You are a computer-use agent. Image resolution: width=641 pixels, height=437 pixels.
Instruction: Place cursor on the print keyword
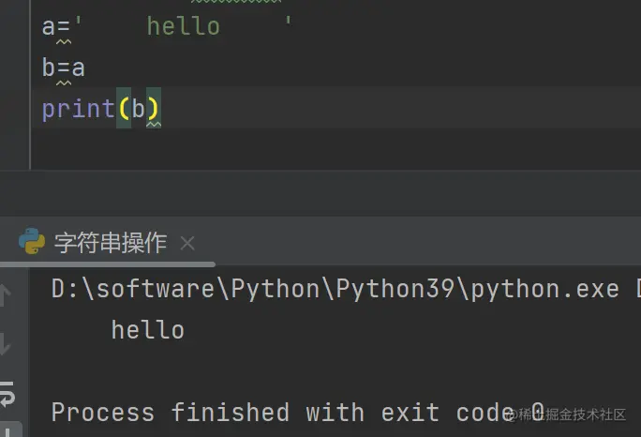coord(78,109)
